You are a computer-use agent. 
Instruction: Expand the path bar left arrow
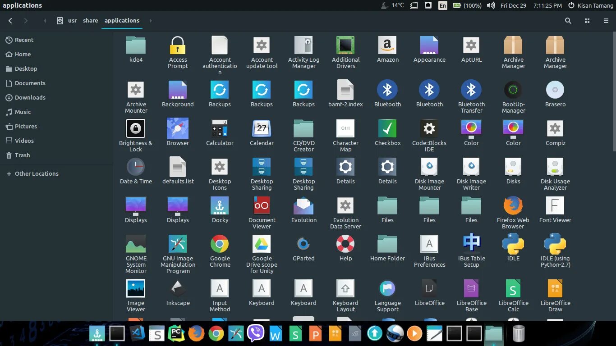tap(45, 21)
